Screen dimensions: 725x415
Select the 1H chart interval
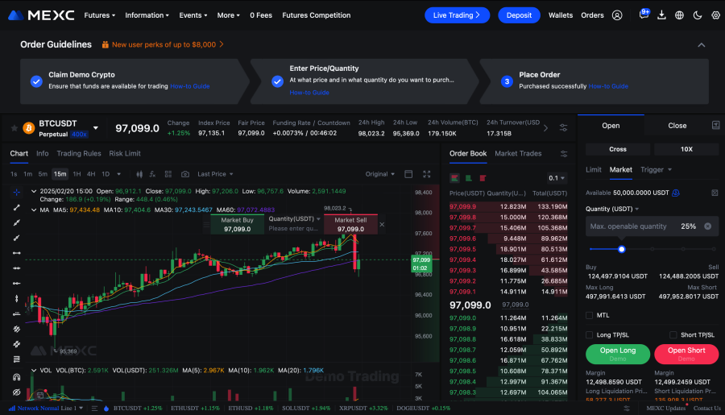[77, 174]
